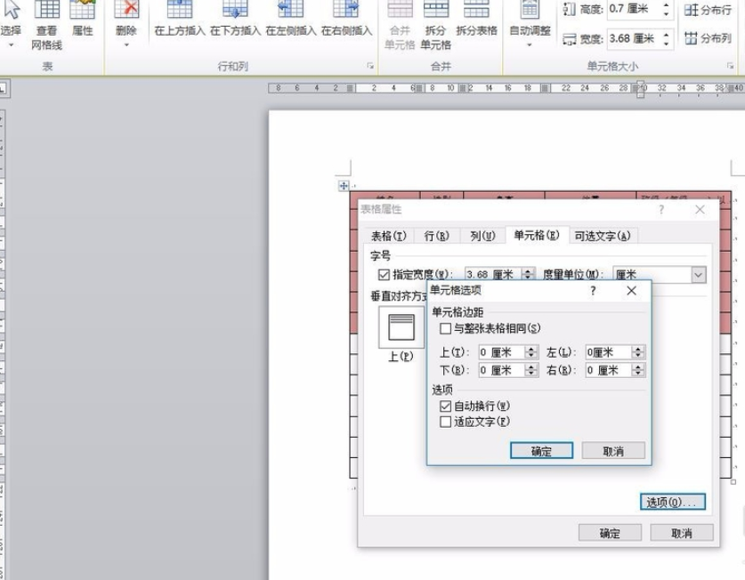The width and height of the screenshot is (745, 580).
Task: Edit the 左(L) margin field
Action: tap(609, 352)
